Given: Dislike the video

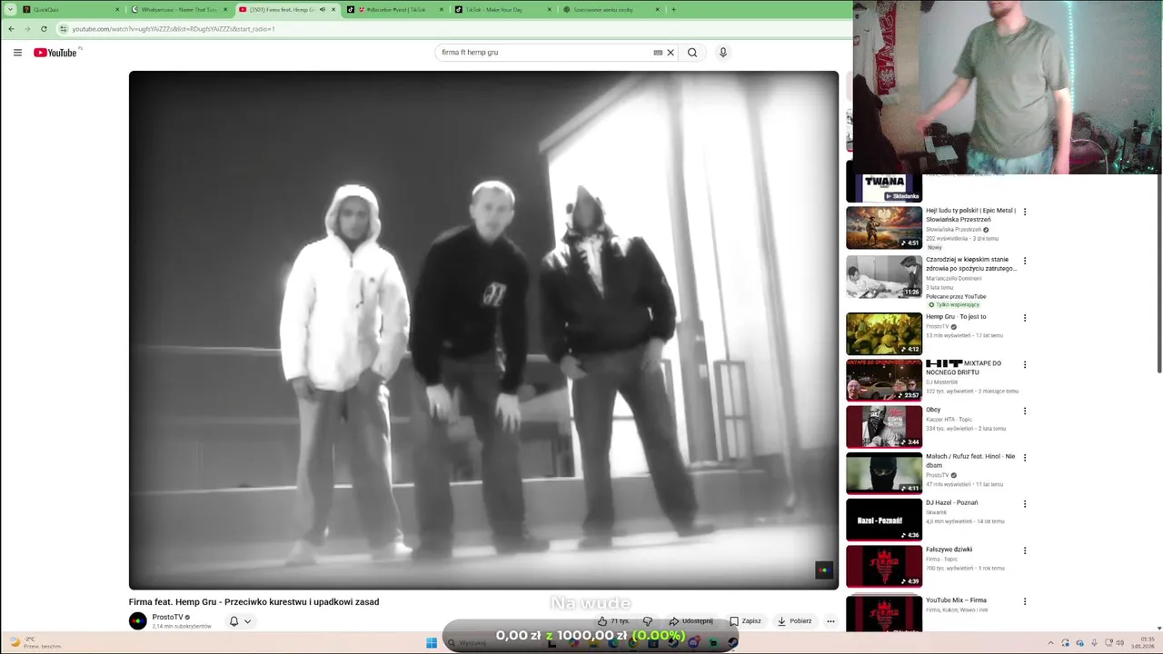Looking at the screenshot, I should (x=647, y=621).
